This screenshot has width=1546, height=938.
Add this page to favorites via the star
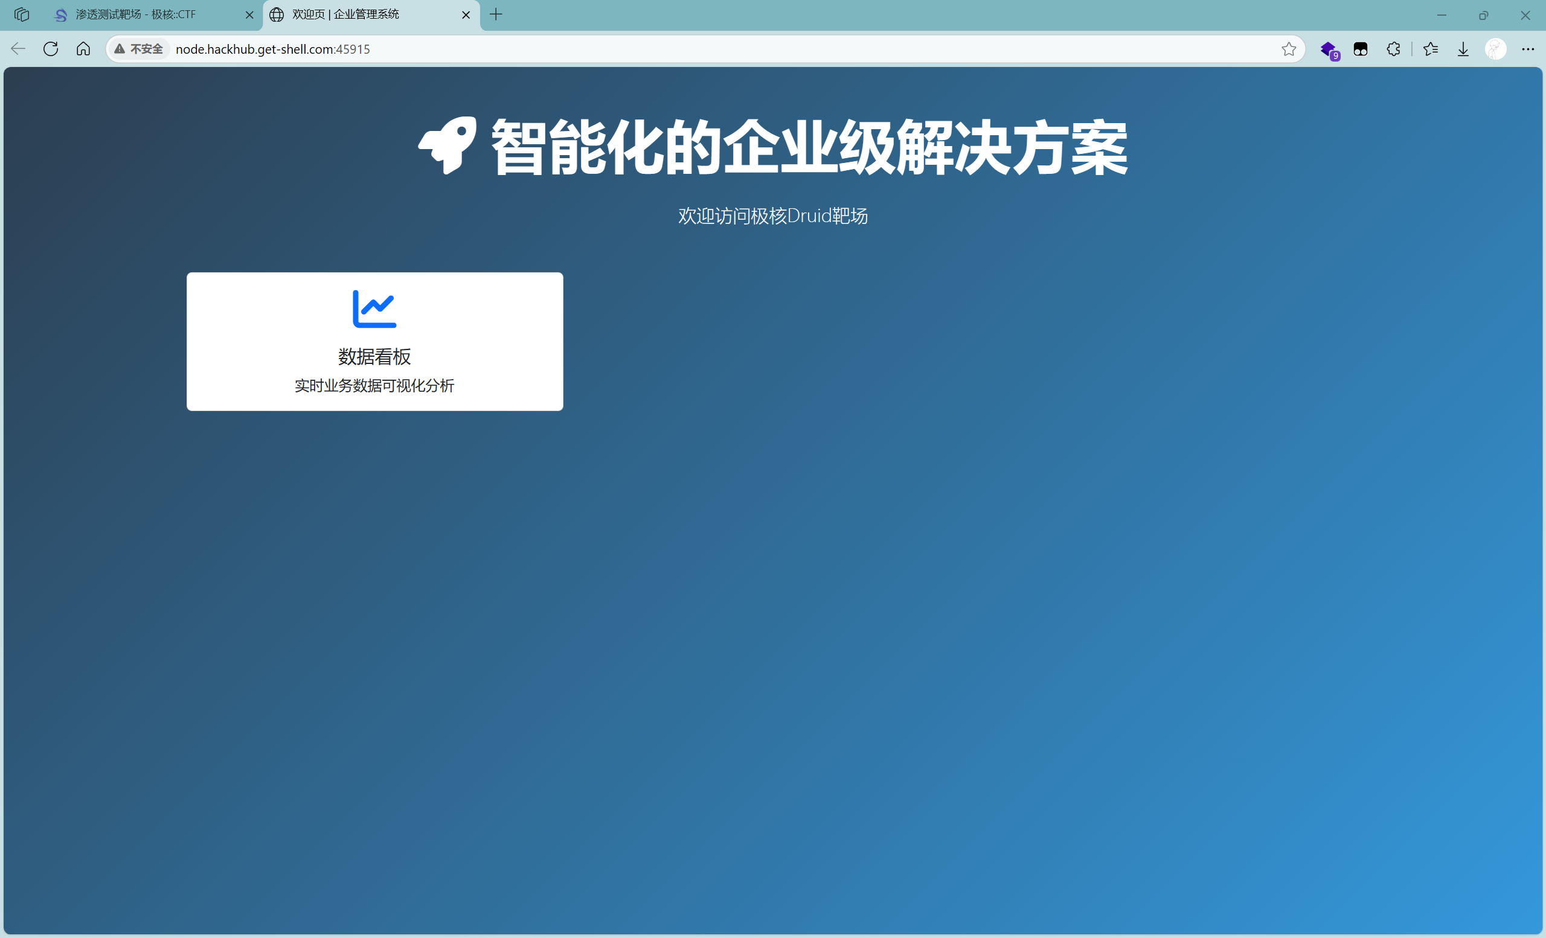(x=1289, y=49)
